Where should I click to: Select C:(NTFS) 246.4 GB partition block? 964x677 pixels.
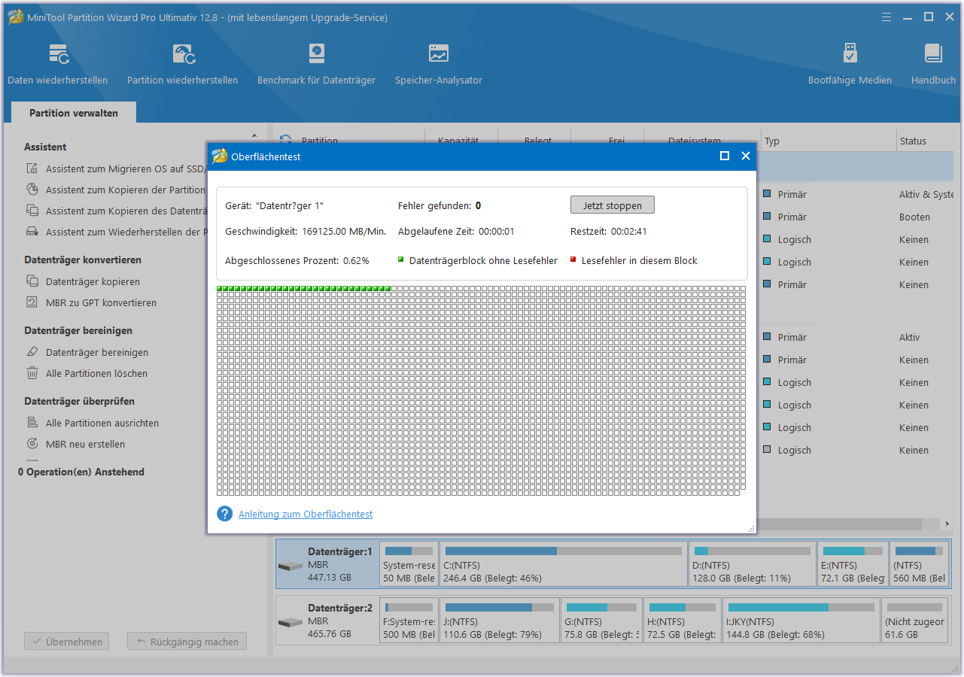click(x=563, y=564)
